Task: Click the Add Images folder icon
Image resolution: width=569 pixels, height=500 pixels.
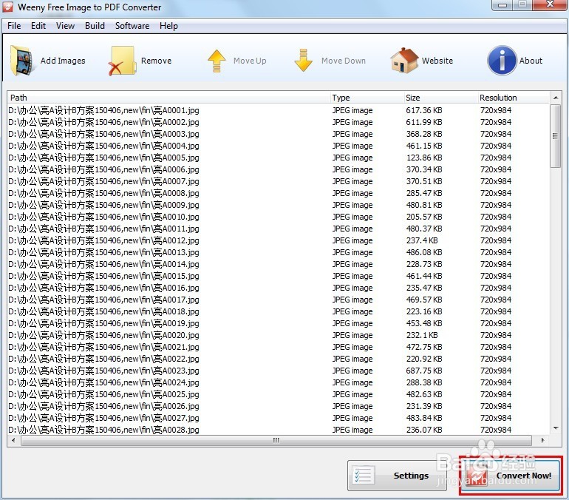Action: (x=21, y=61)
